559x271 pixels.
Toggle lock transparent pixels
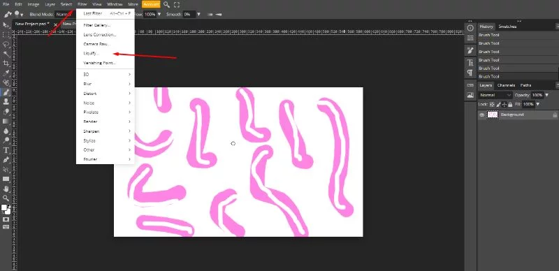[492, 105]
